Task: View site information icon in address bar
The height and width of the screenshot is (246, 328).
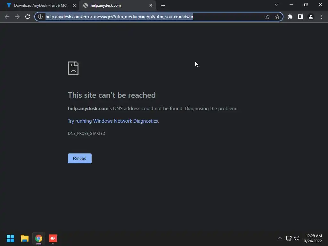Action: (40, 17)
